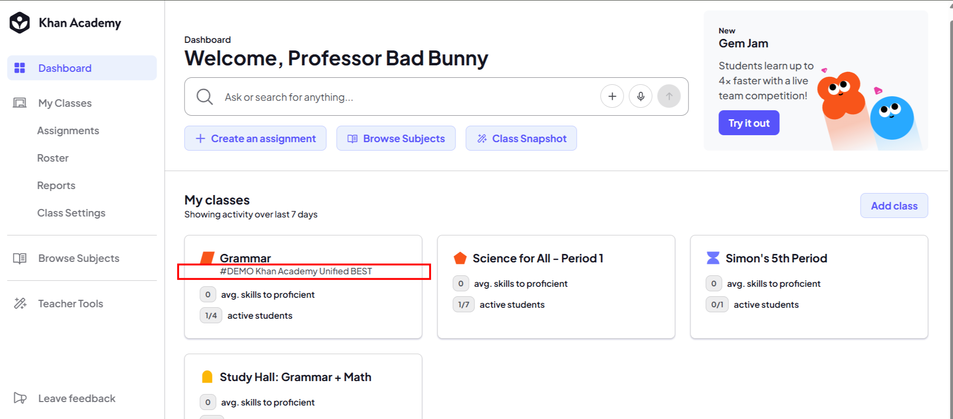Click Science for All's avg. skills to proficient

521,284
